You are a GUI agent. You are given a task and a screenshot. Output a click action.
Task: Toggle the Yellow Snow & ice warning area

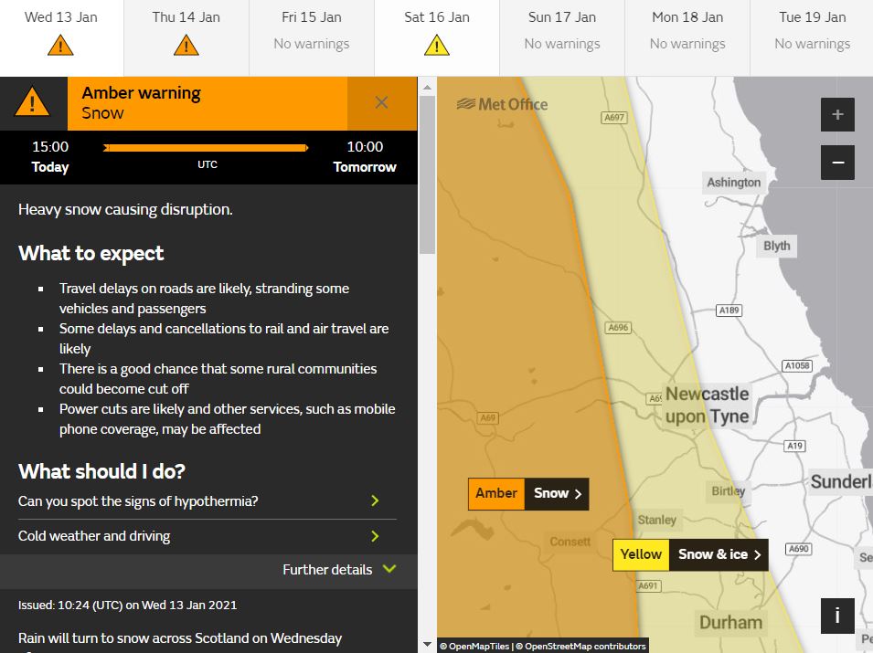coord(690,554)
